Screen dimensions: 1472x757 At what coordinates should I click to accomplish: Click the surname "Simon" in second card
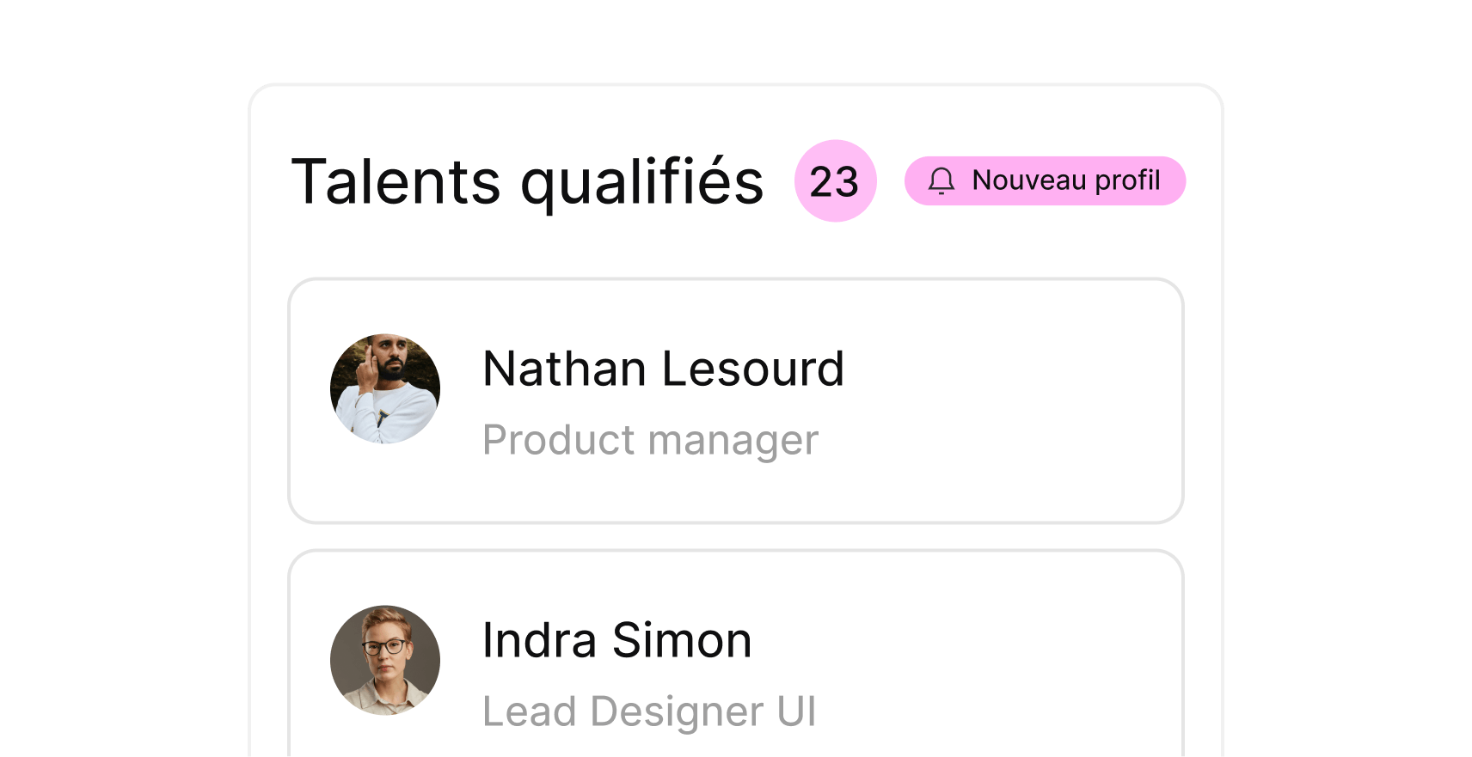pyautogui.click(x=682, y=641)
